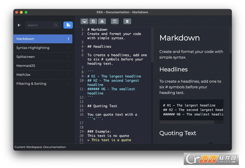Open options menu for Splitscreen note

tap(68, 57)
